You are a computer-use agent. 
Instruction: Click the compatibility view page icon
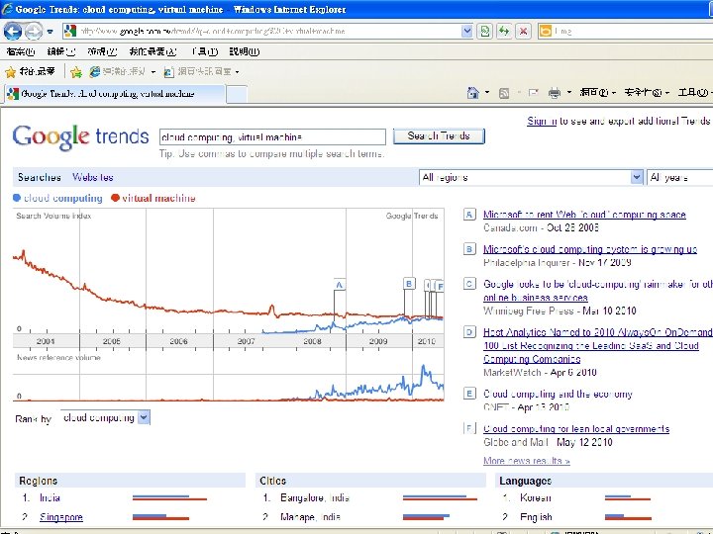click(x=485, y=32)
